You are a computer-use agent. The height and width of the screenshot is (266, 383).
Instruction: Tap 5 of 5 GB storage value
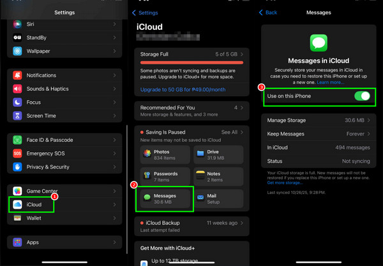click(226, 54)
